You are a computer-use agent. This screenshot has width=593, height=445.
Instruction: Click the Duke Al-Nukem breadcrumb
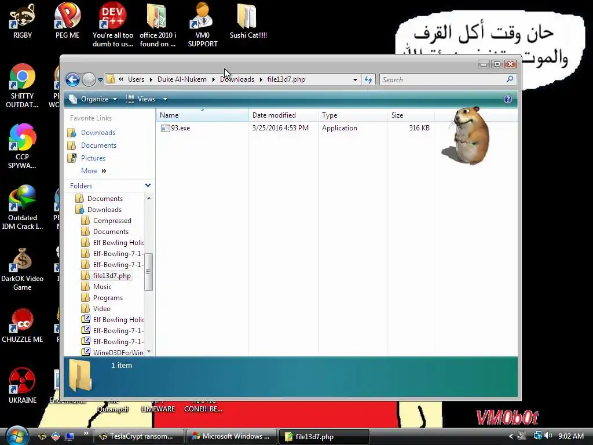pyautogui.click(x=182, y=79)
